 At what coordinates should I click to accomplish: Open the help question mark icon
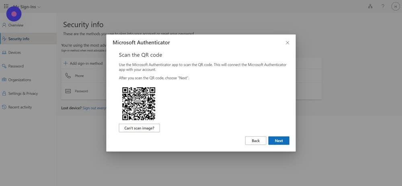(x=383, y=6)
